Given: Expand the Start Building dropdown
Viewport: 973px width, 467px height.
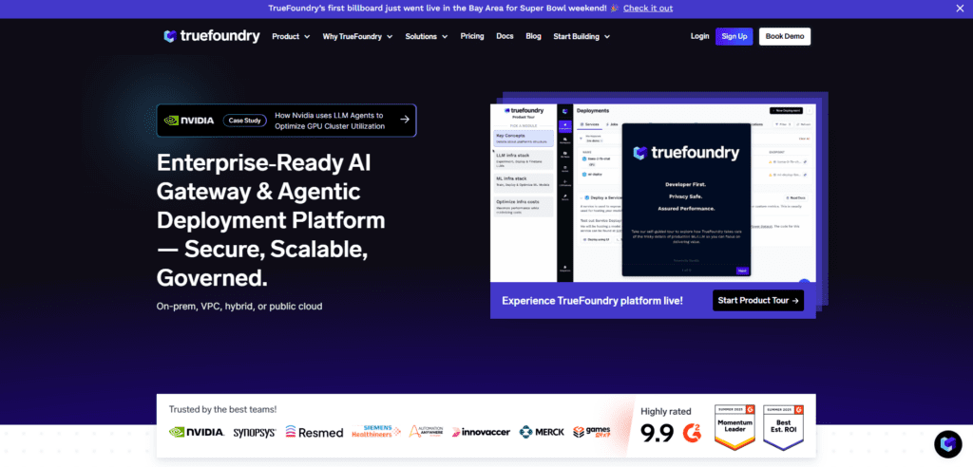Looking at the screenshot, I should click(x=582, y=37).
